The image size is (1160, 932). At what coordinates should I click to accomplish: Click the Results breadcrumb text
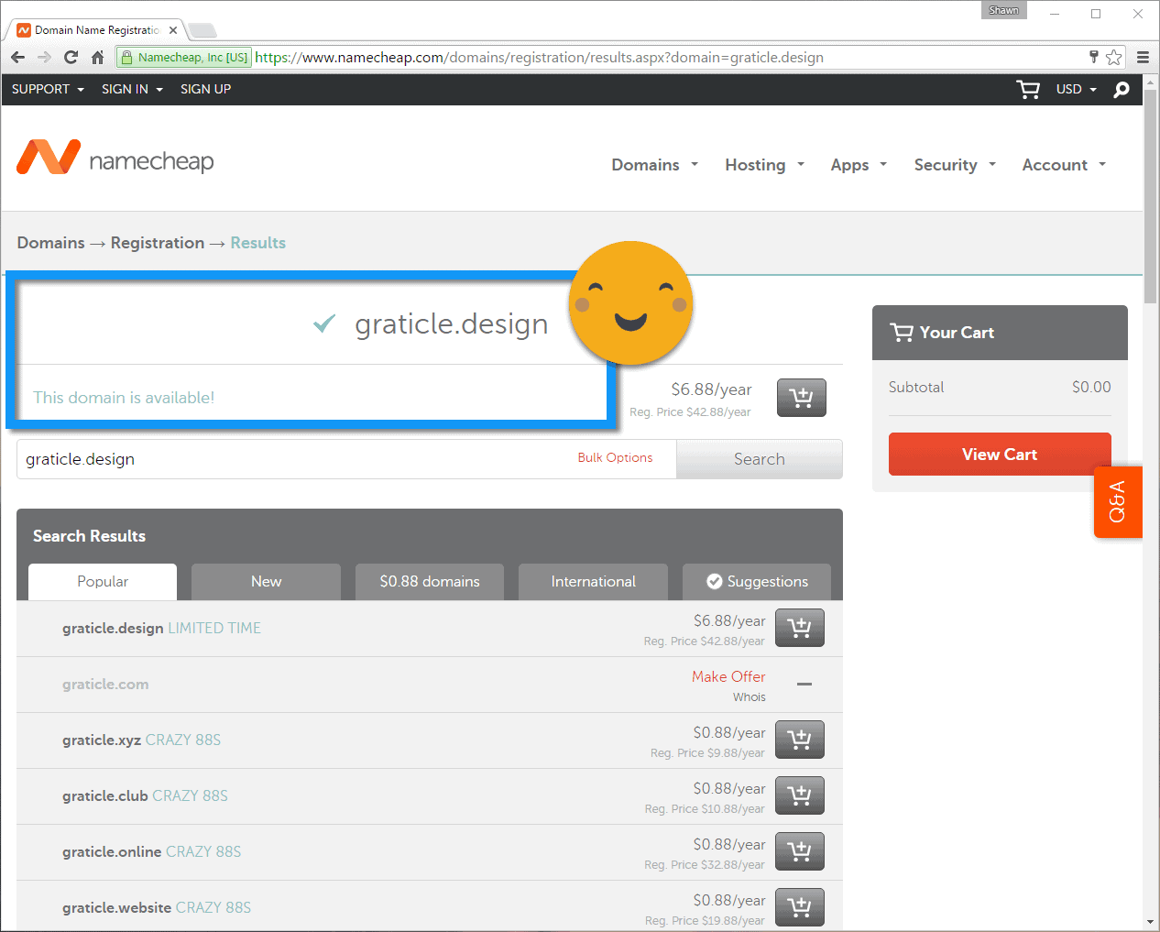click(257, 243)
